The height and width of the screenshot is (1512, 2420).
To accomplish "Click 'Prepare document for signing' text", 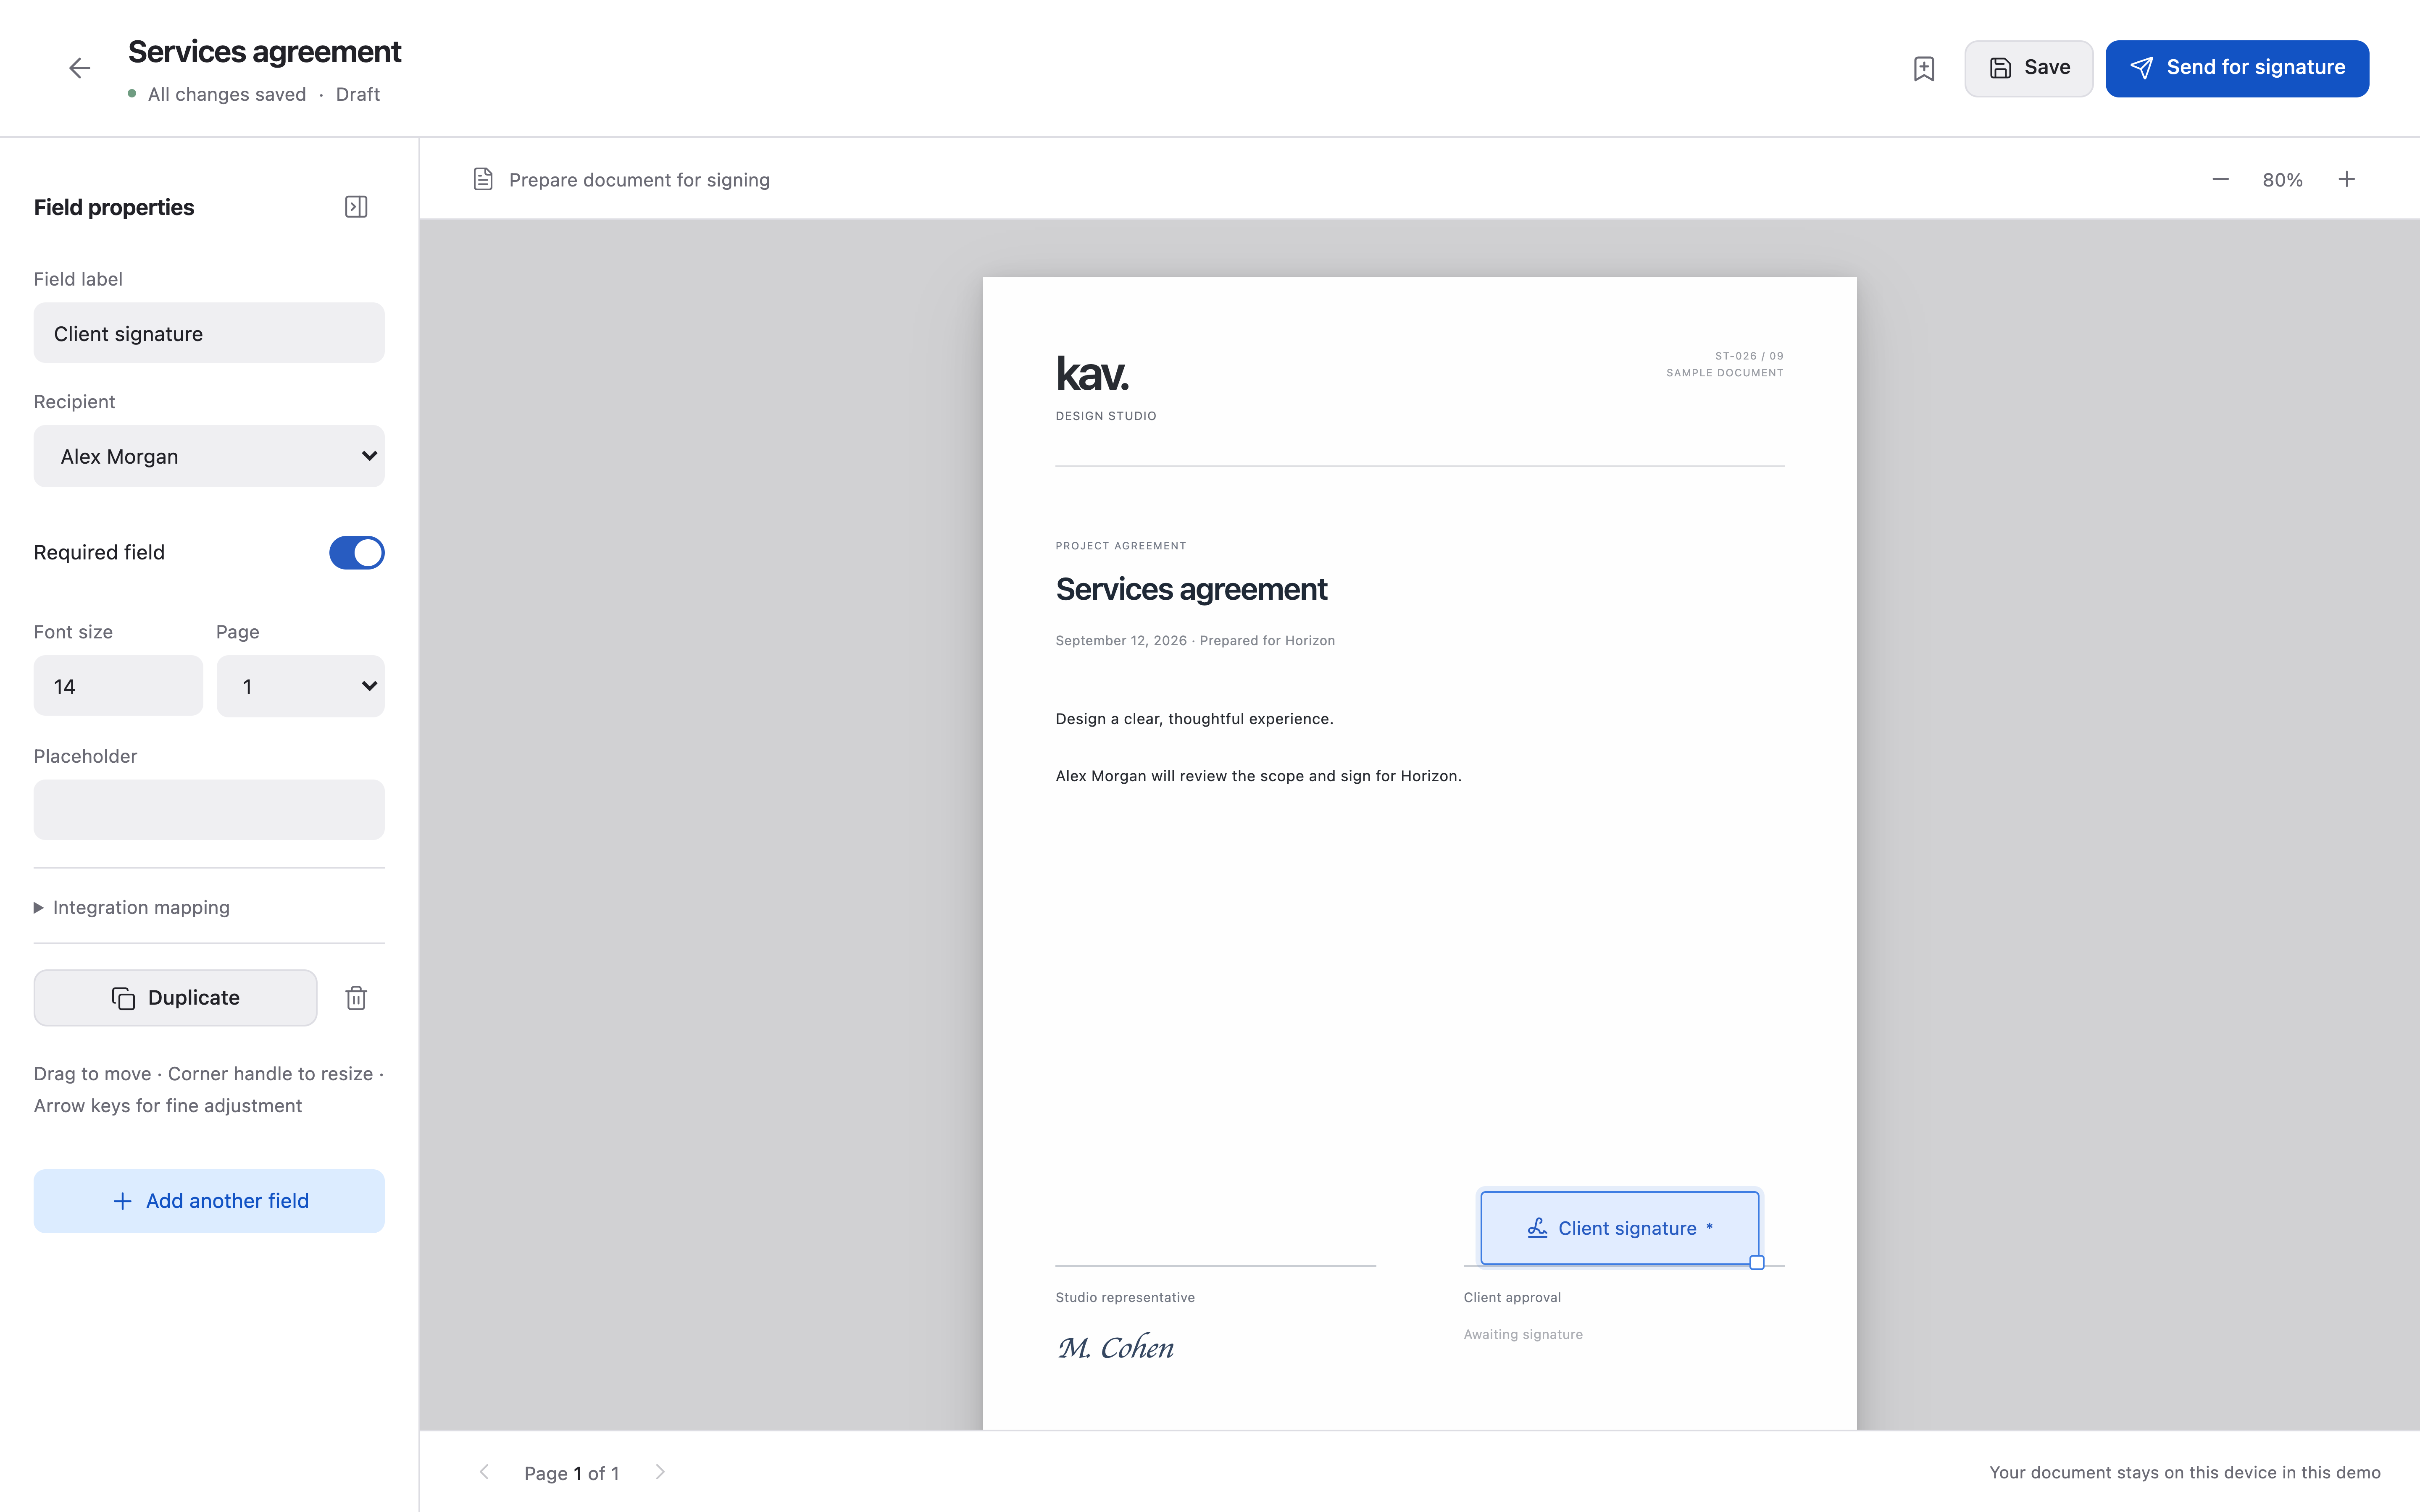I will point(639,180).
